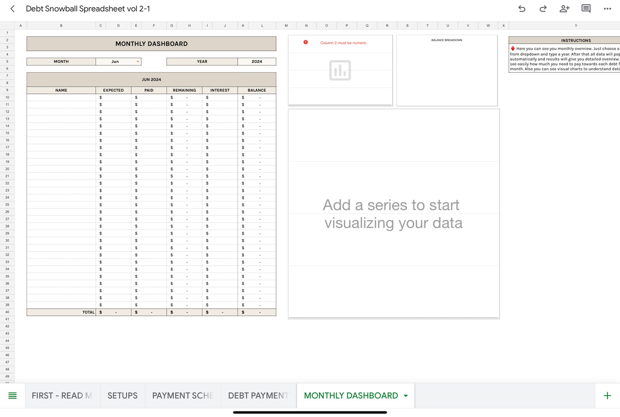
Task: Open the share/add people icon
Action: coord(564,9)
